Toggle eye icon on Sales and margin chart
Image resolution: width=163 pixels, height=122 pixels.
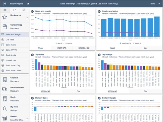pos(32,11)
